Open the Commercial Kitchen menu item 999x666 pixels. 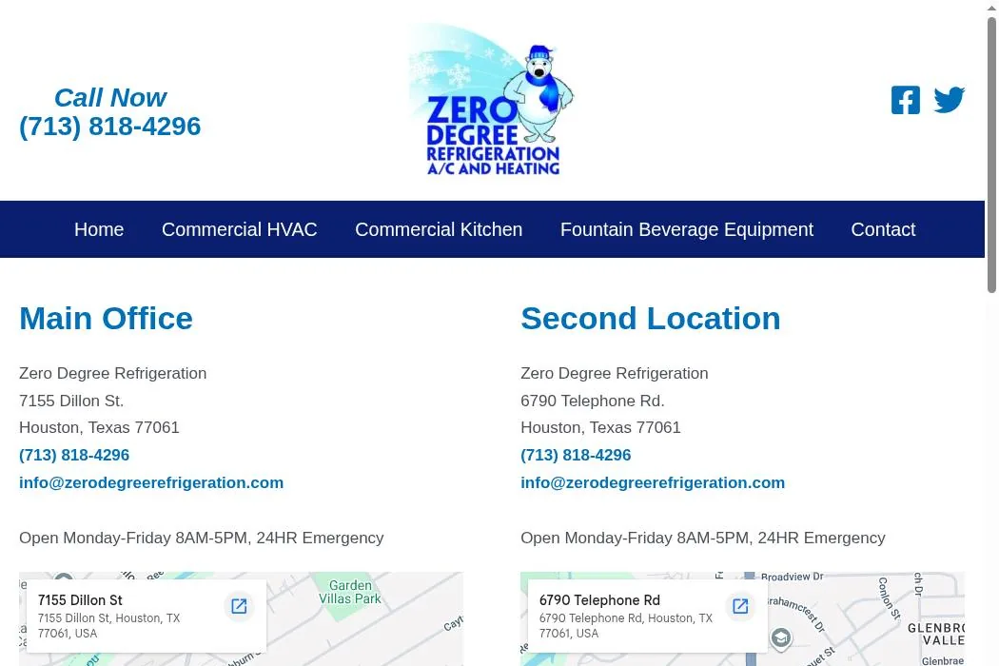439,229
